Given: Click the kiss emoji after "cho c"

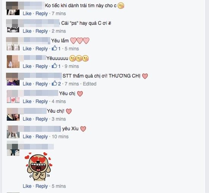Looking at the screenshot, I should pyautogui.click(x=121, y=6).
